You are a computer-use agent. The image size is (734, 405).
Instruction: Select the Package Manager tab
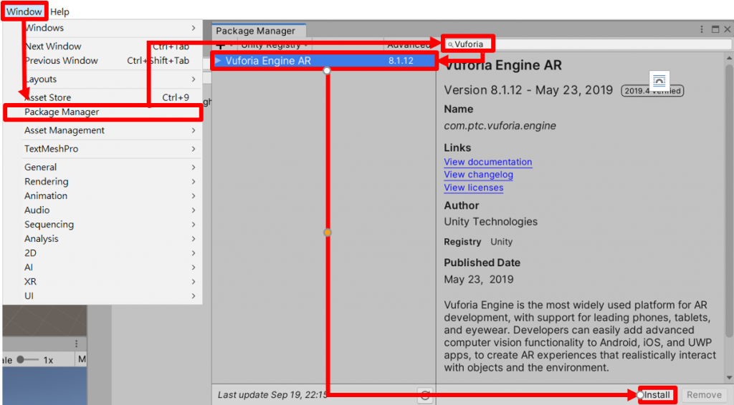point(259,31)
